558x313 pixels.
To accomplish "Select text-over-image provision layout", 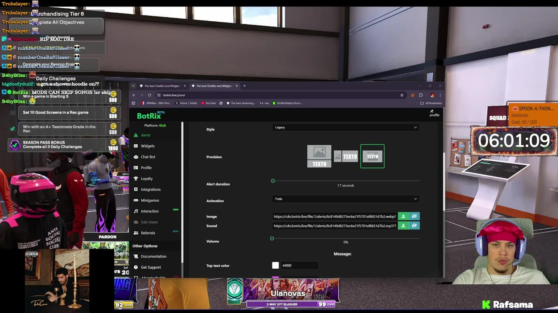I will 372,156.
